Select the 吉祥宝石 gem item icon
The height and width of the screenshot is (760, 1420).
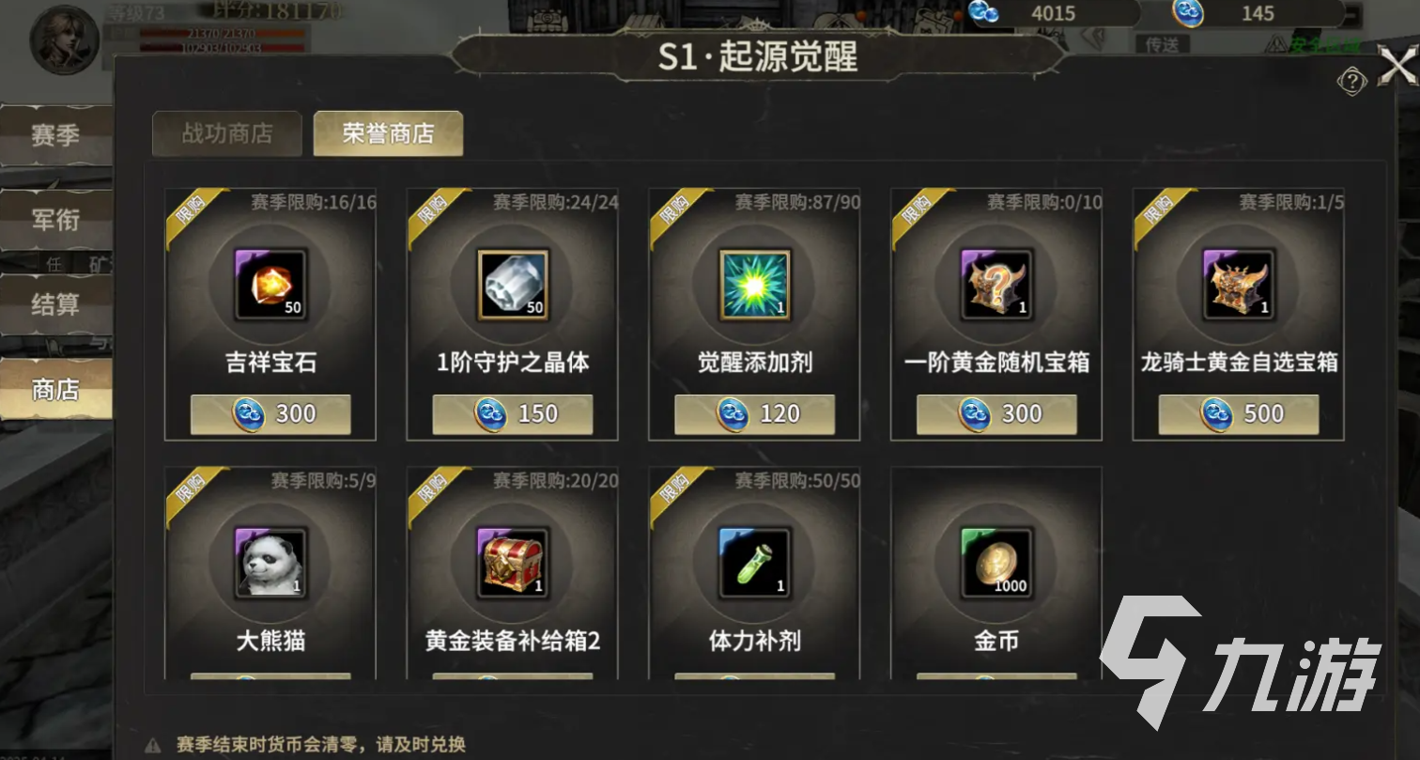[270, 285]
